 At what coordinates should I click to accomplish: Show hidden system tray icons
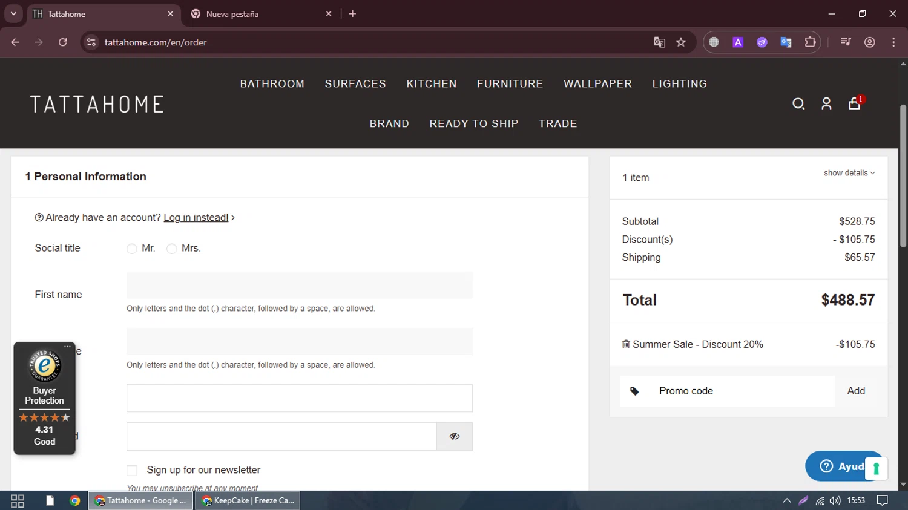click(787, 501)
